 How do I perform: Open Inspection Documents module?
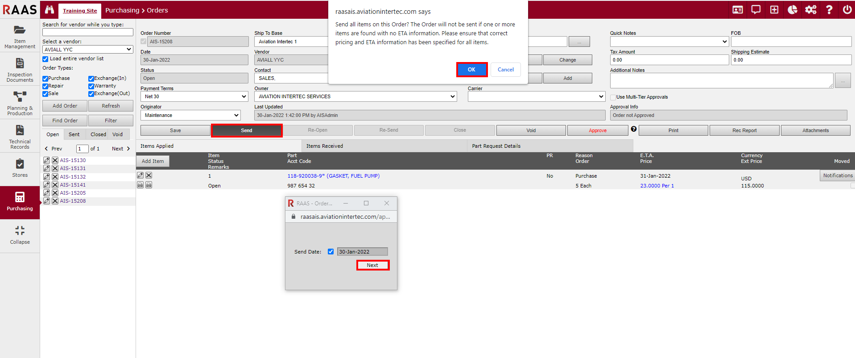20,70
